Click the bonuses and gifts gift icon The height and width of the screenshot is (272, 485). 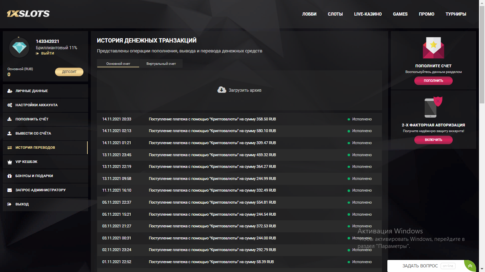pyautogui.click(x=10, y=176)
